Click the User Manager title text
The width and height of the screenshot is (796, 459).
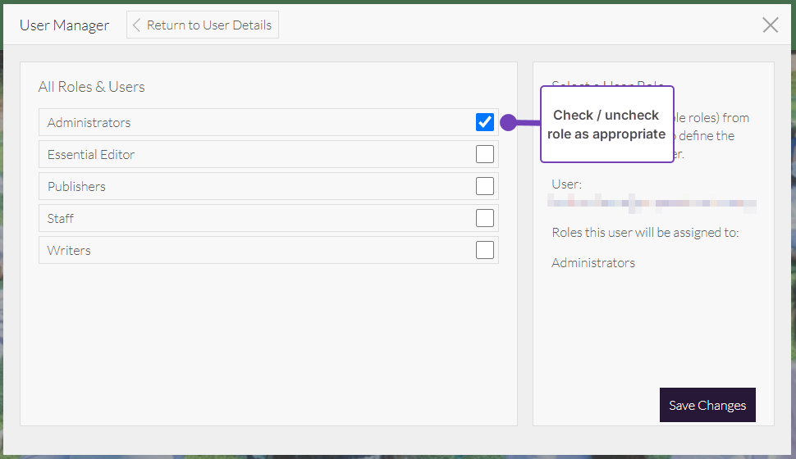point(64,25)
